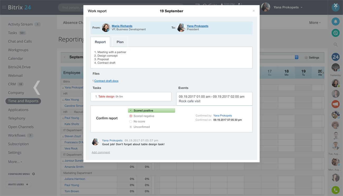Open the clock "24" time management icon
Viewport: 343px width, 196px height.
click(x=335, y=57)
